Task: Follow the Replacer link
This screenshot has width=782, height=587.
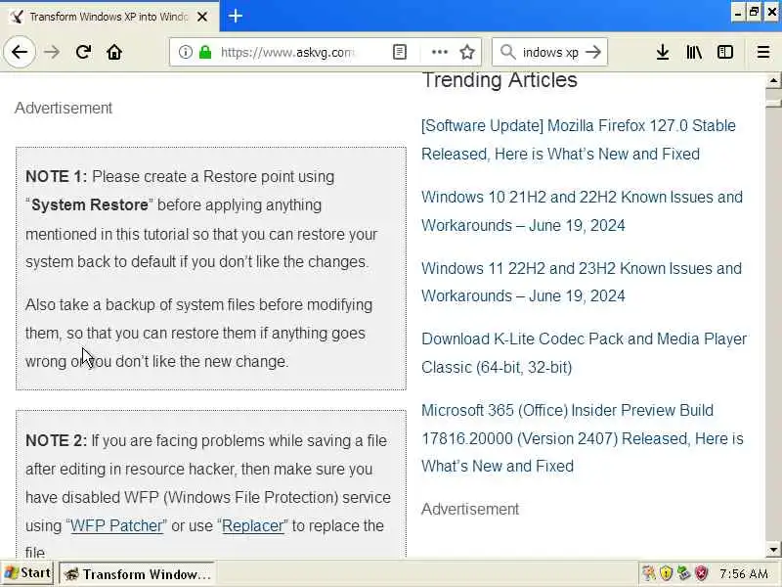Action: pyautogui.click(x=253, y=525)
